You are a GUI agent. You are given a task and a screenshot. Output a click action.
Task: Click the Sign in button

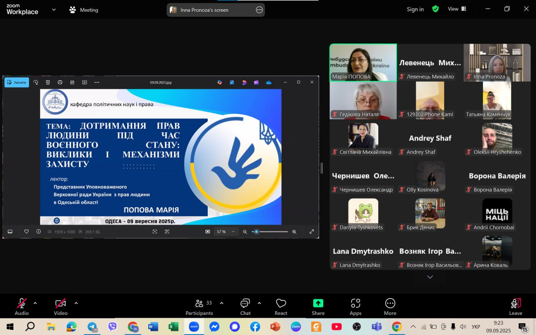[415, 9]
